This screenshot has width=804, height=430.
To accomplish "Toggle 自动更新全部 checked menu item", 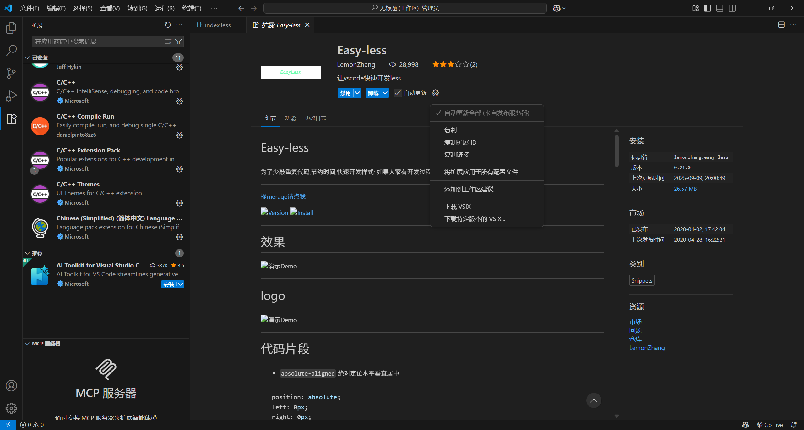I will (x=486, y=113).
